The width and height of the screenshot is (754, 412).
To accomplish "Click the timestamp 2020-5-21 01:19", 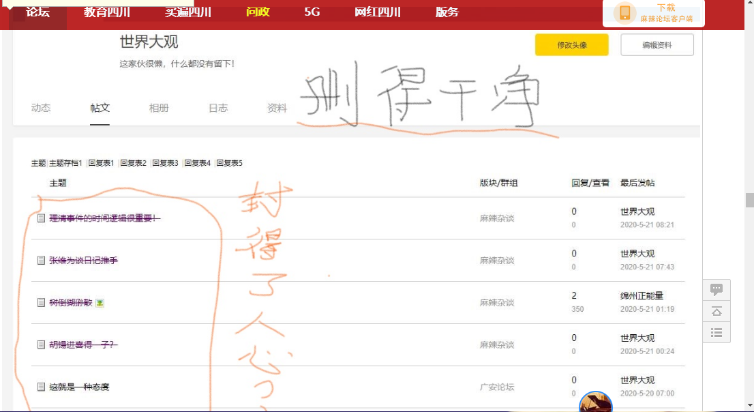I will (x=647, y=309).
